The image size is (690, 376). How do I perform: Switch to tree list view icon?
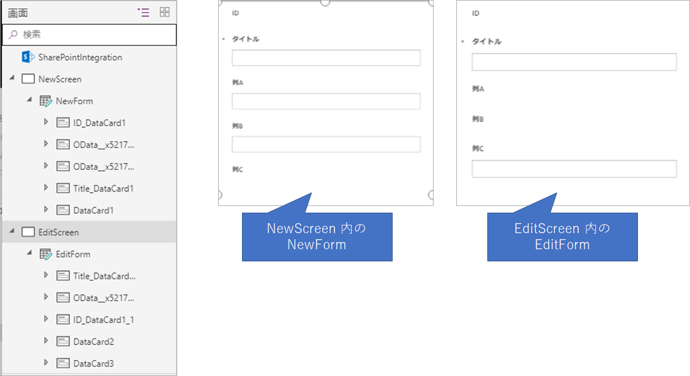click(143, 13)
